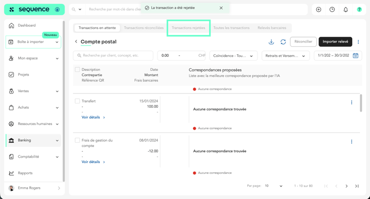Screen dimensions: 370x199
Task: Expand Boîte à importer chevron
Action: pos(57,42)
